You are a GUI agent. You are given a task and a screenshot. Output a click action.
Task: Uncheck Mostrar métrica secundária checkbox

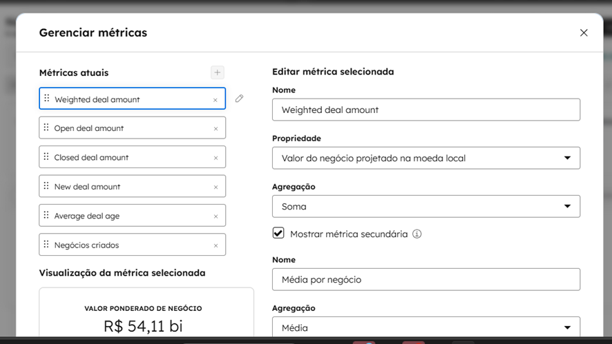pyautogui.click(x=278, y=233)
